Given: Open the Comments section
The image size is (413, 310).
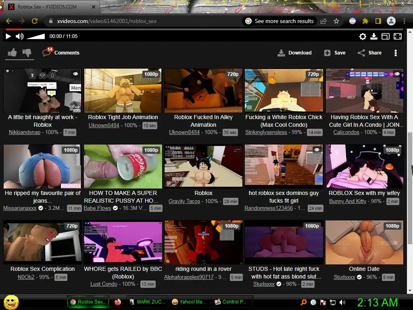Looking at the screenshot, I should click(61, 52).
